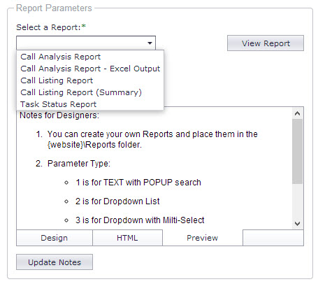Click the empty area right of Preview tab
318x284 pixels.
pos(273,238)
